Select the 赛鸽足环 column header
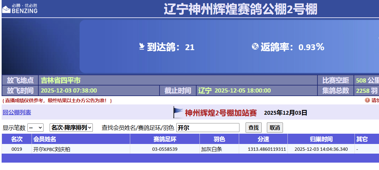This screenshot has height=170, width=379. tap(165, 139)
